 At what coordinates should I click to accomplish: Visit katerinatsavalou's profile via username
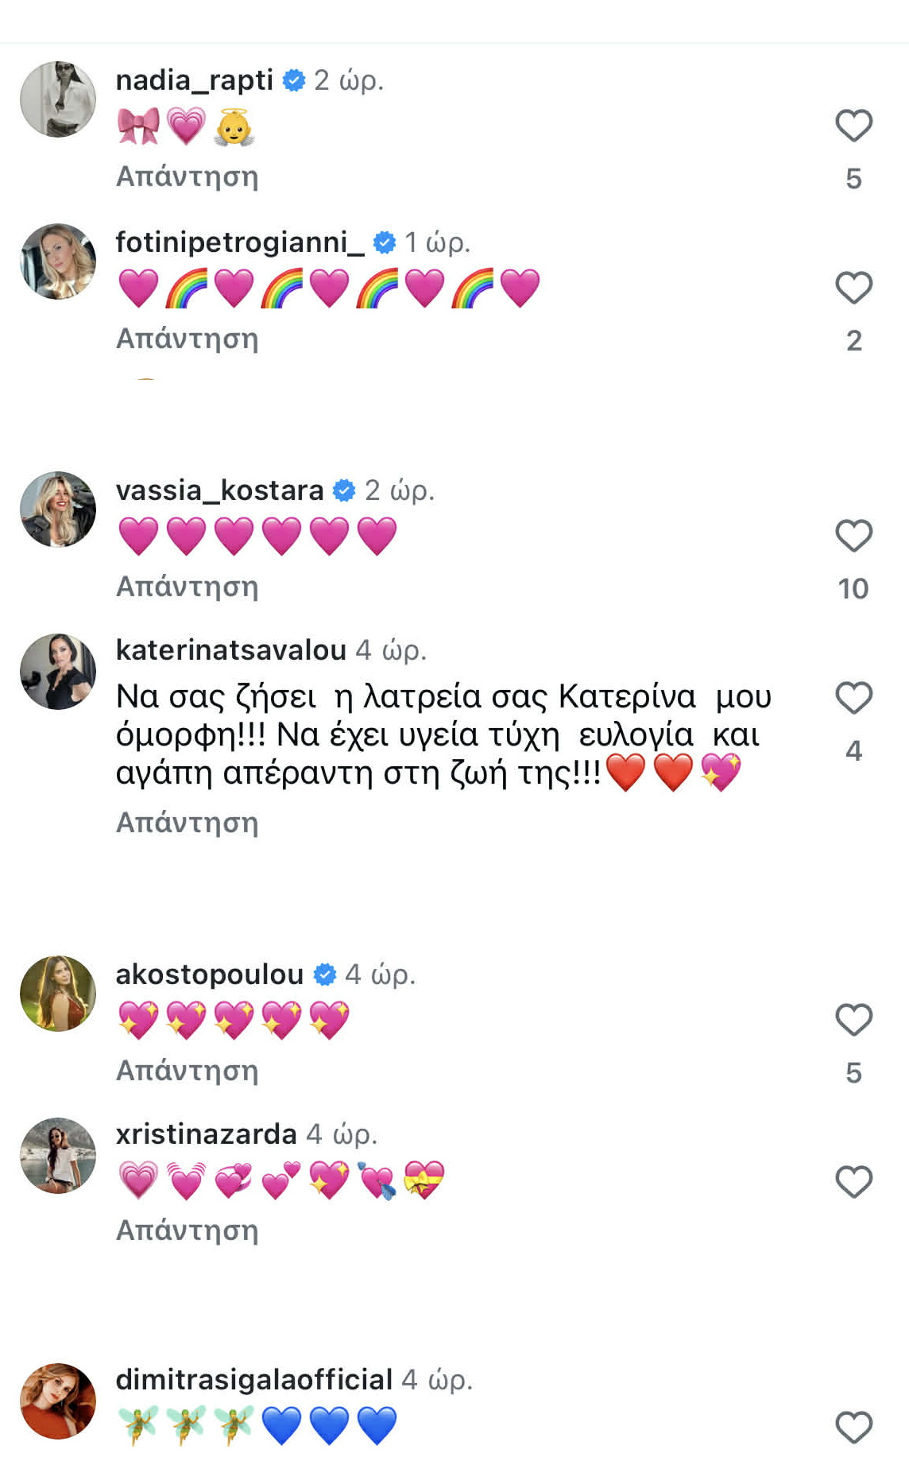coord(230,650)
